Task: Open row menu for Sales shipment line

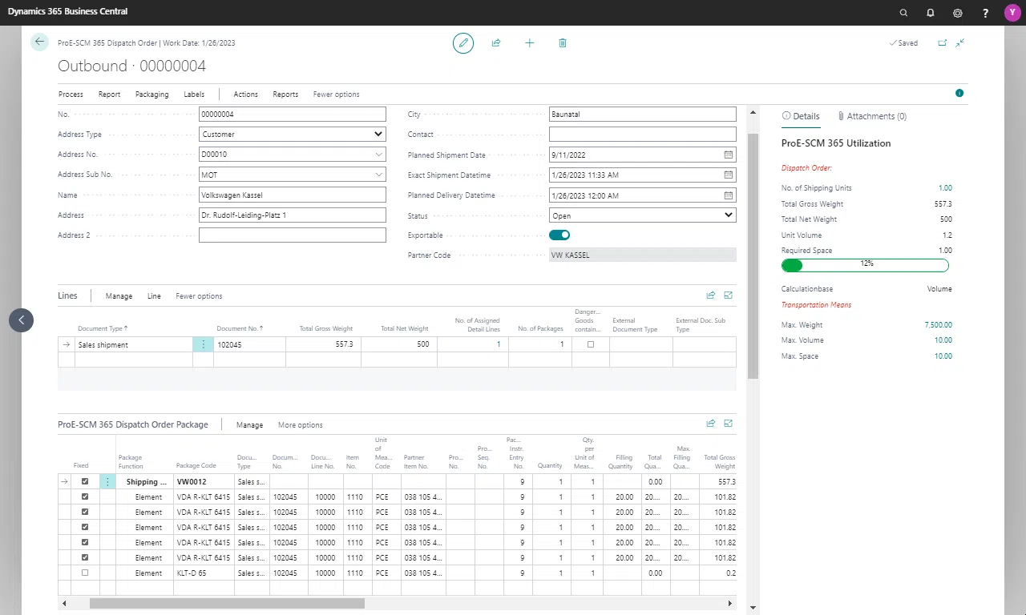Action: coord(203,344)
